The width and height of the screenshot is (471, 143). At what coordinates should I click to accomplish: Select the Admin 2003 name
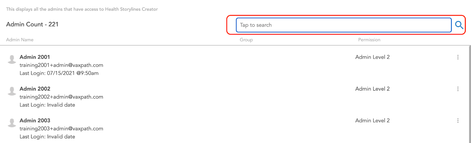click(x=35, y=120)
